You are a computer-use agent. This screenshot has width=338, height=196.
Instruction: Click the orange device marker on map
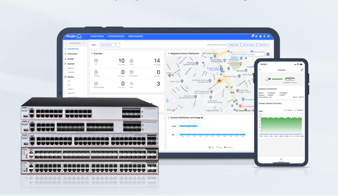coord(219,81)
